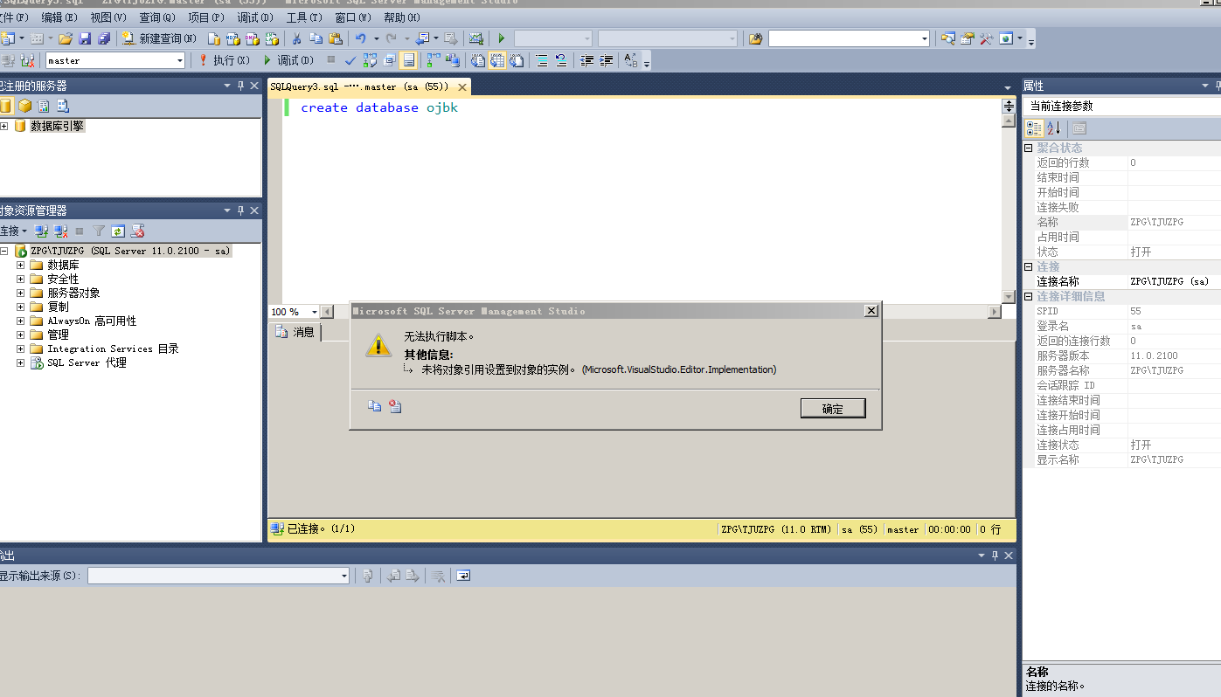Open the 项目(P) menu

coord(206,17)
